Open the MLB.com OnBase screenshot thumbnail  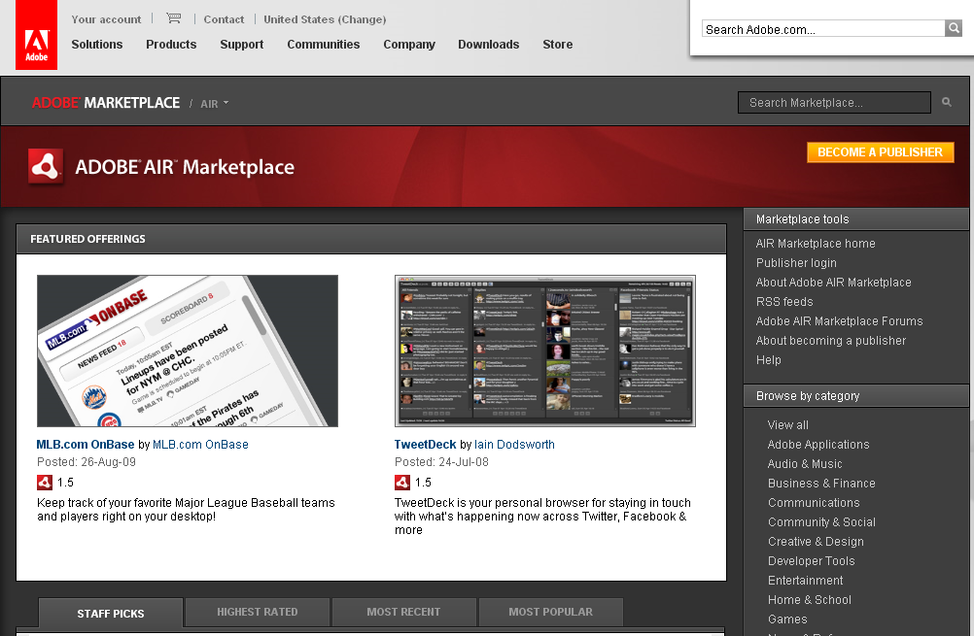click(188, 351)
